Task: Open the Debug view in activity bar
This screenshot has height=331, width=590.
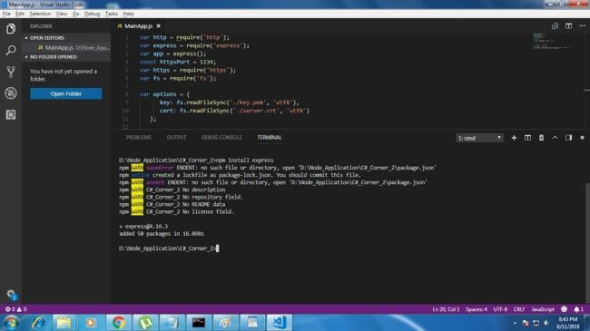Action: pyautogui.click(x=11, y=92)
